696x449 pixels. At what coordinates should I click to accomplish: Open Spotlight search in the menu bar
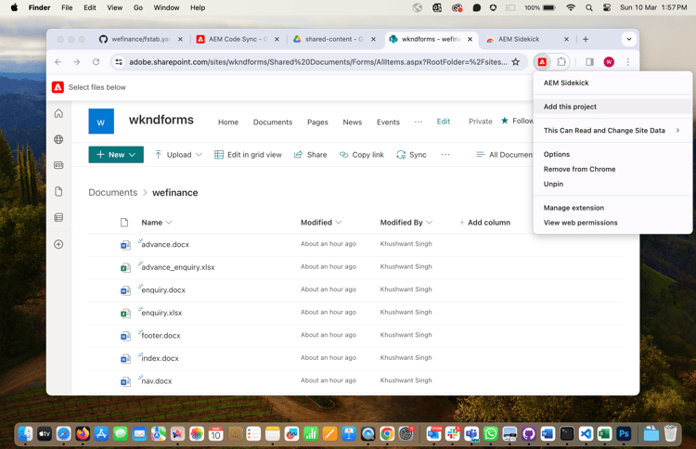click(589, 7)
